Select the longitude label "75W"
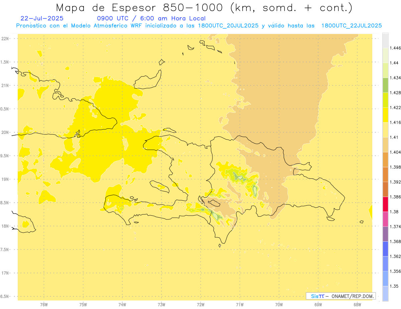The height and width of the screenshot is (309, 401). 83,305
